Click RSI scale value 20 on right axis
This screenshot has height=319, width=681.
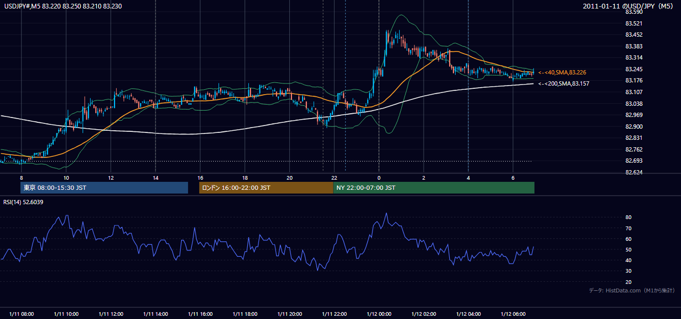coord(628,282)
